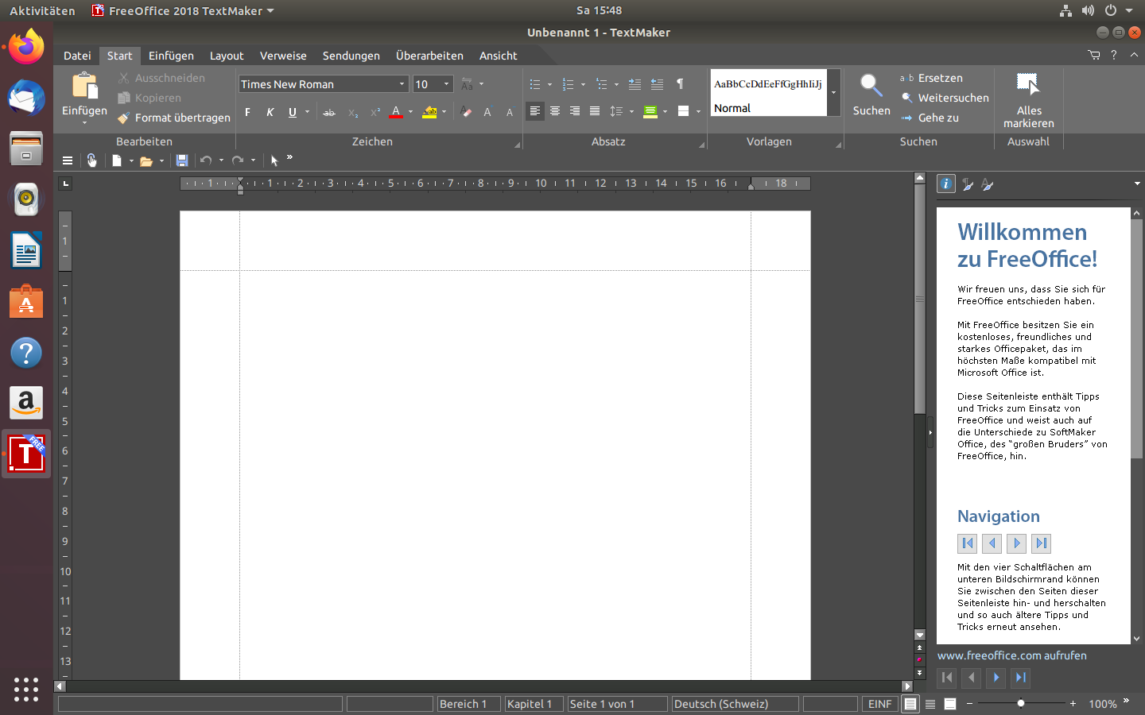
Task: Grow font size with larger A icon
Action: (487, 112)
